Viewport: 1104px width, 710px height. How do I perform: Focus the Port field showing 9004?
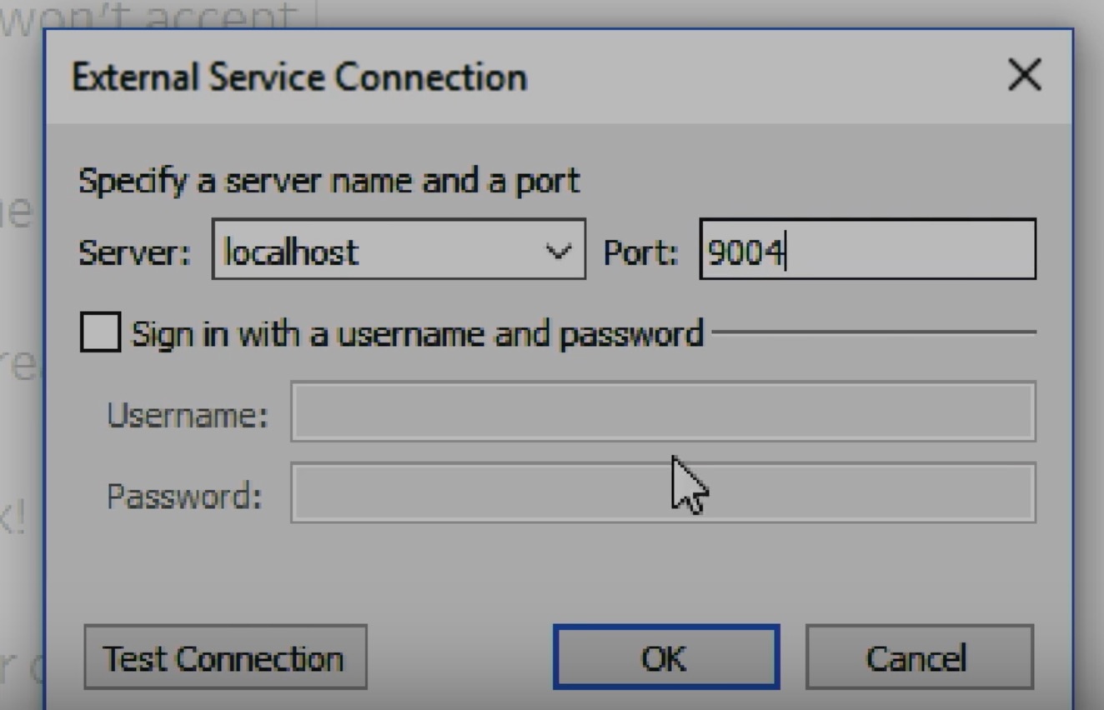(867, 250)
